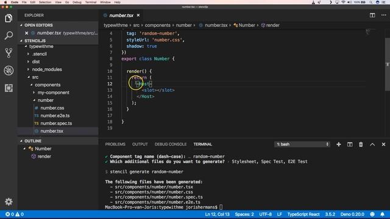Collapse the Open Editors section
This screenshot has width=390, height=219.
(38, 26)
